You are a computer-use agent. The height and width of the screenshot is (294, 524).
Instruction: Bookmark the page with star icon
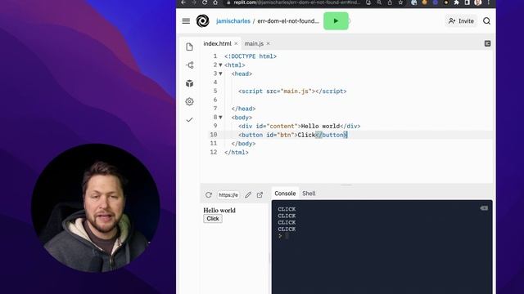400,2
